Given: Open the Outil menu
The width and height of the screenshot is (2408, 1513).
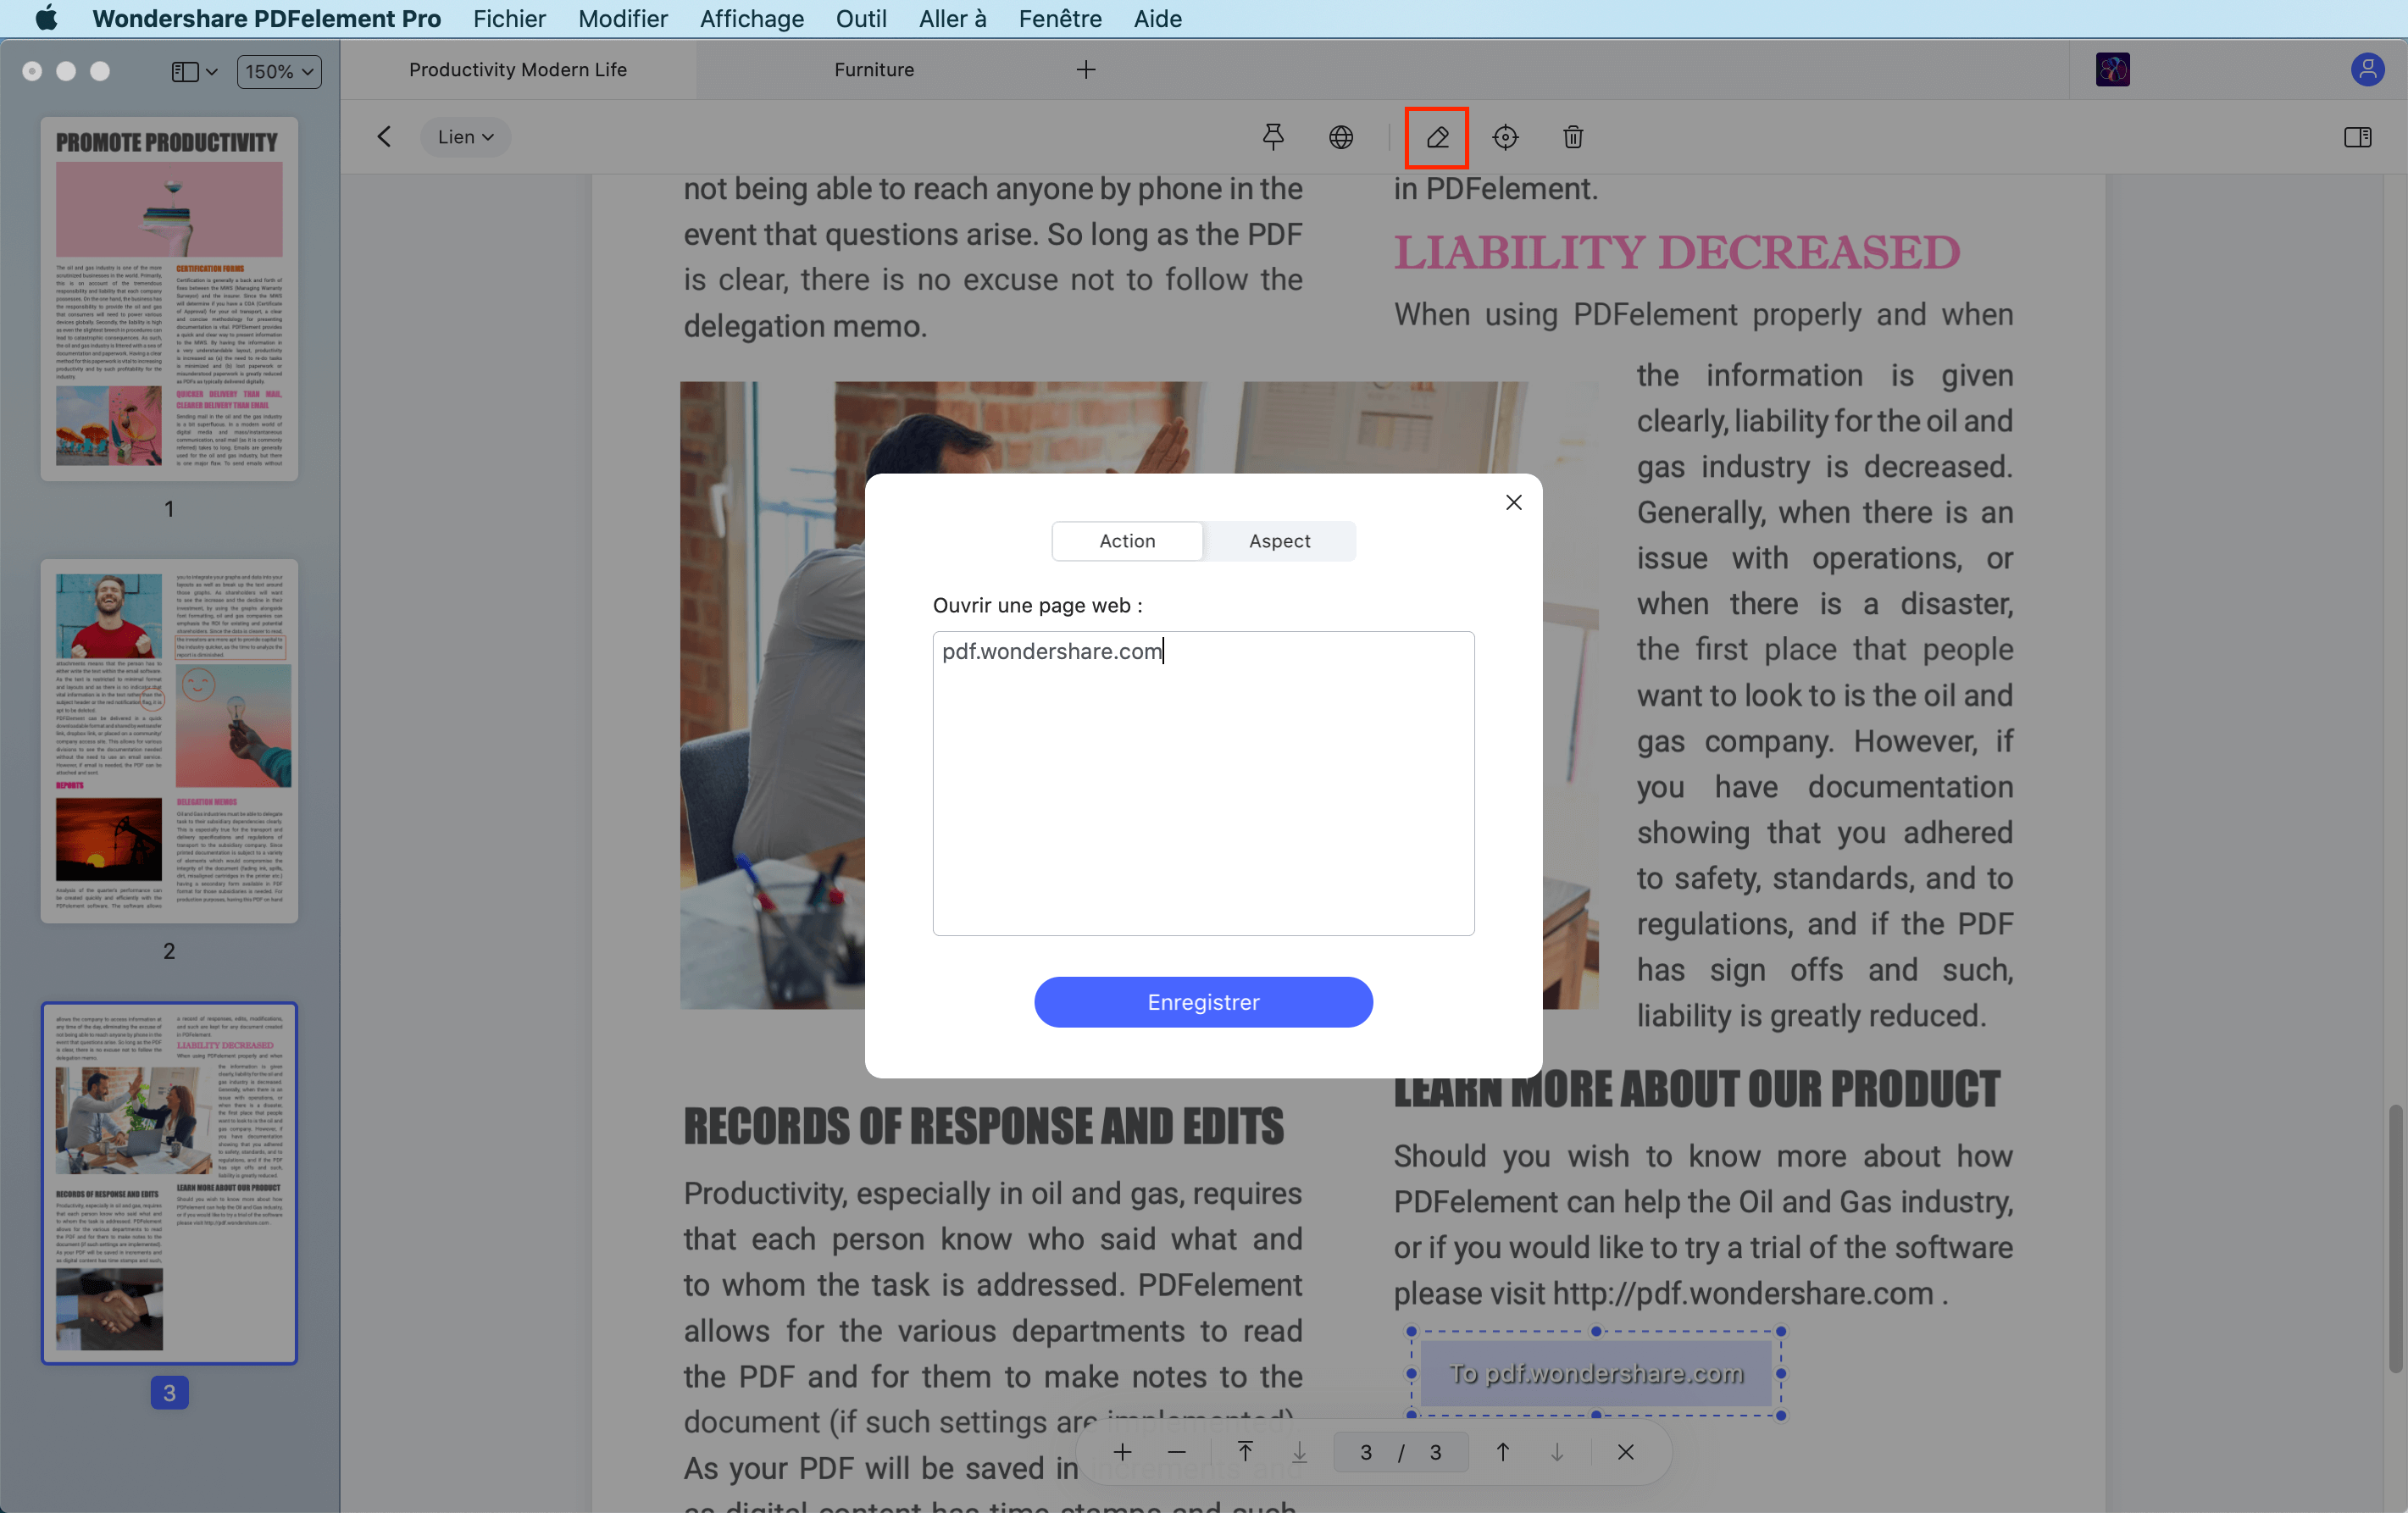Looking at the screenshot, I should [861, 18].
